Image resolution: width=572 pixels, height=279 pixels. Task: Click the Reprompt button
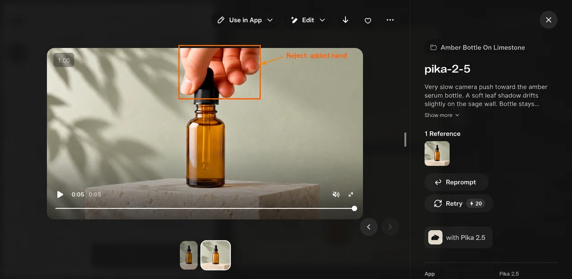click(456, 182)
